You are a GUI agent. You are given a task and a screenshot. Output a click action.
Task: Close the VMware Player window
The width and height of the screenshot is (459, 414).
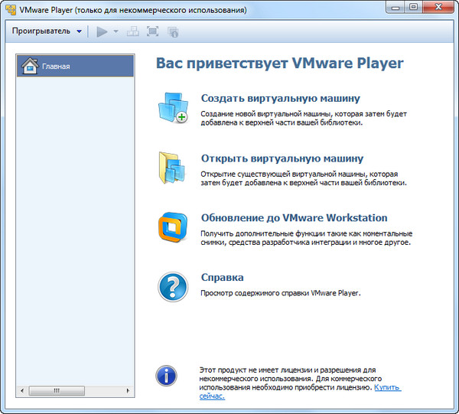pos(438,7)
